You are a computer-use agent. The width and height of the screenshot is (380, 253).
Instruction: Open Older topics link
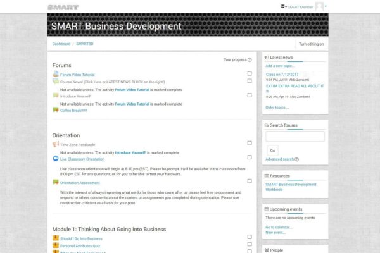pos(277,108)
